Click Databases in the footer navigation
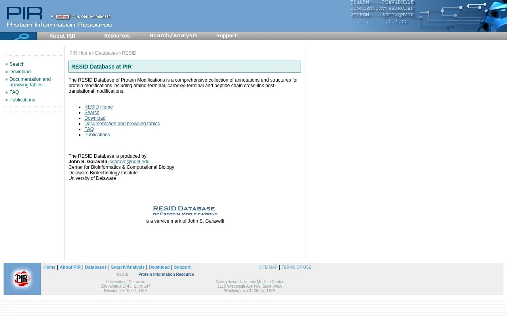507x317 pixels. (96, 267)
